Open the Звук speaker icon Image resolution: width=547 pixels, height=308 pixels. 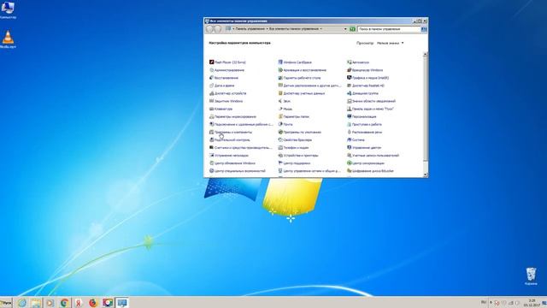280,101
